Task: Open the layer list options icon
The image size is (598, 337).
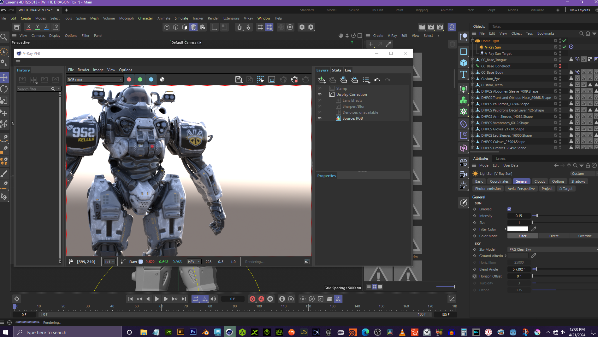Action: click(x=366, y=80)
